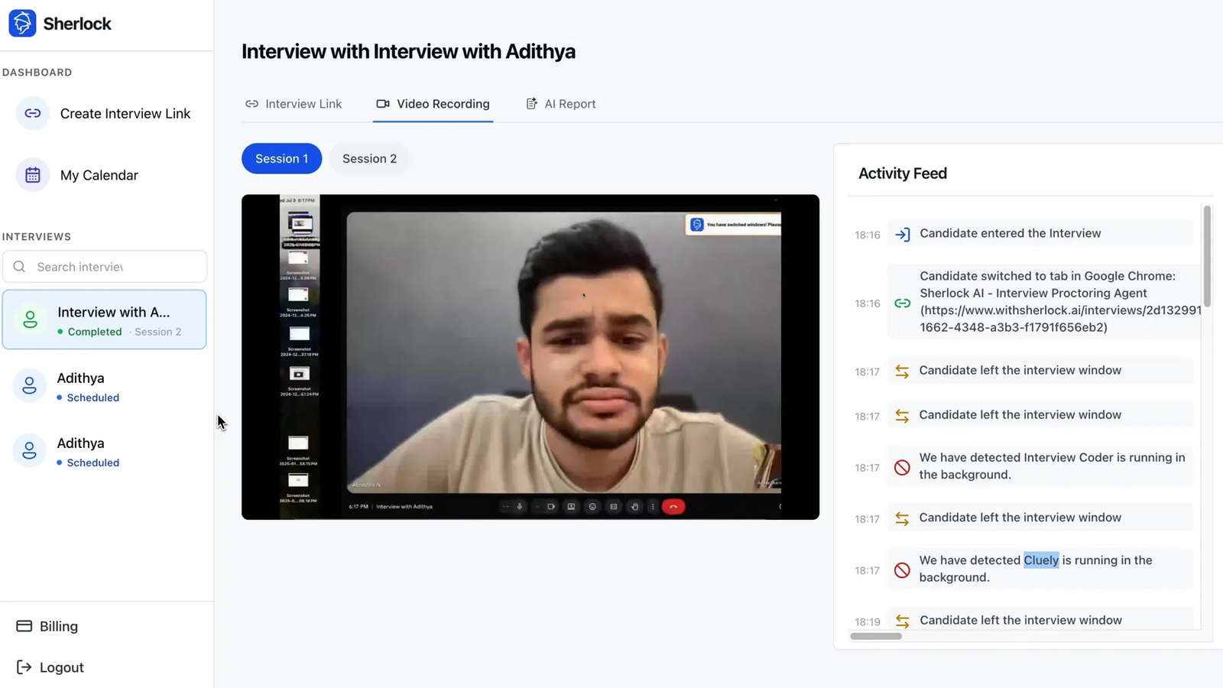
Task: Click the document icon on the AI Report tab
Action: click(532, 104)
